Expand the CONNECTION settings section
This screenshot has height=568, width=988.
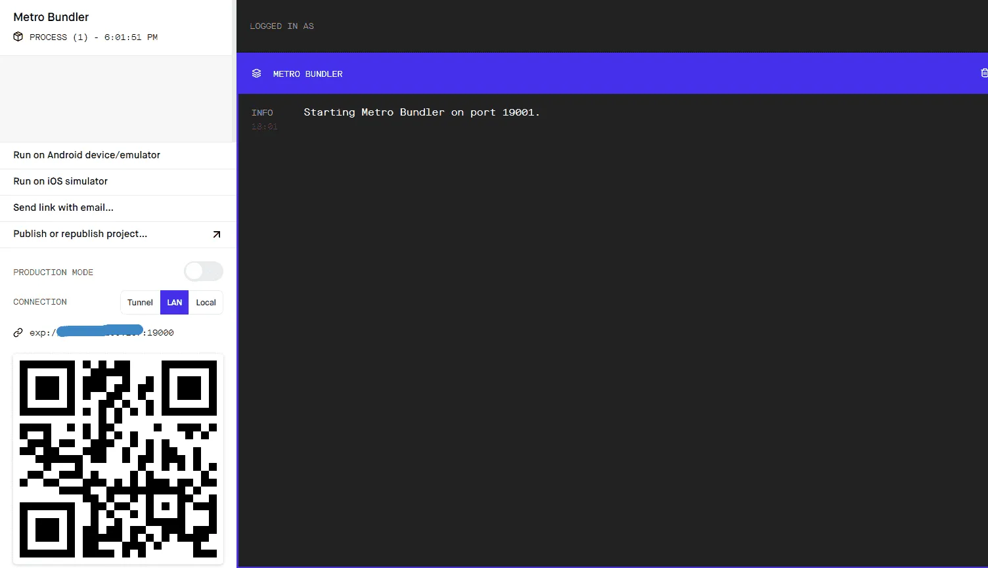(x=39, y=301)
